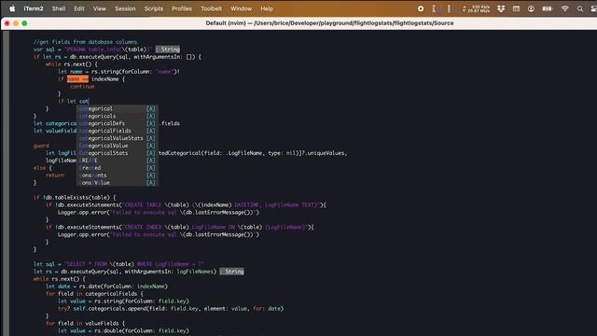Click the network speed monitor in menu bar
The width and height of the screenshot is (597, 336).
[477, 8]
